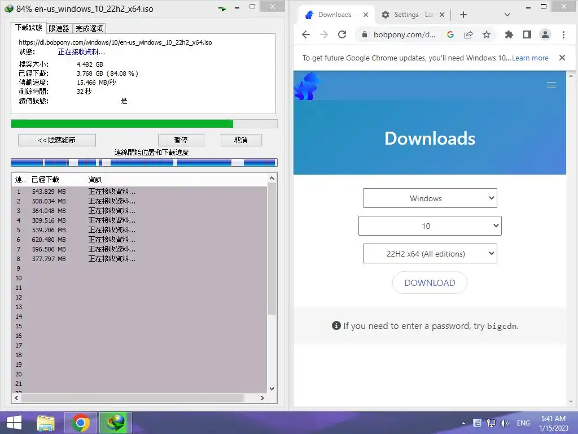Image resolution: width=578 pixels, height=434 pixels.
Task: Select connection row with 309.516 MB
Action: [139, 220]
